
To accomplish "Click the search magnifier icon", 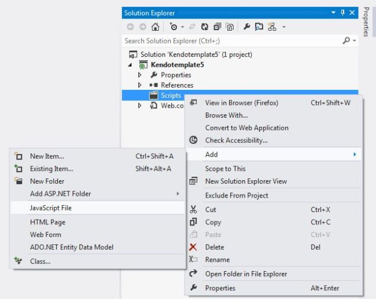I will 346,41.
